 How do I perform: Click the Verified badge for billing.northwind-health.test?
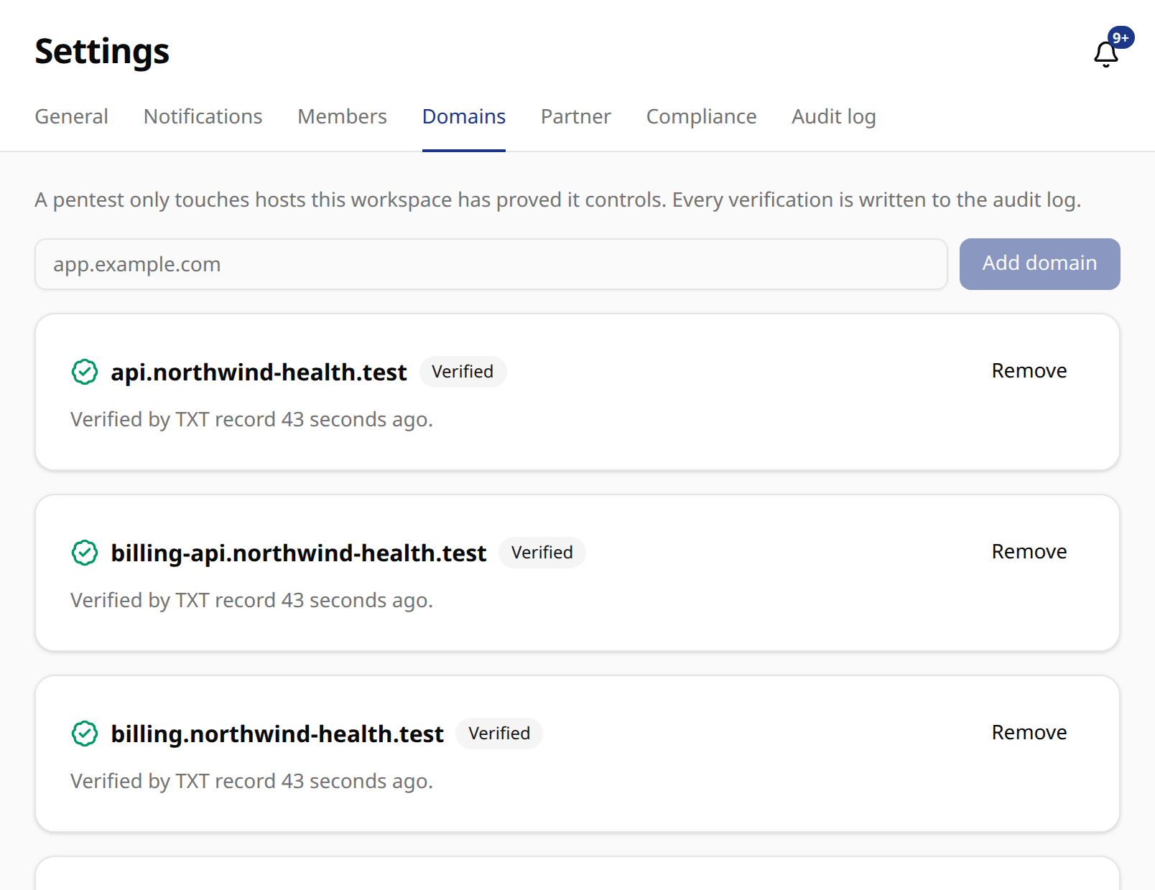(x=499, y=734)
